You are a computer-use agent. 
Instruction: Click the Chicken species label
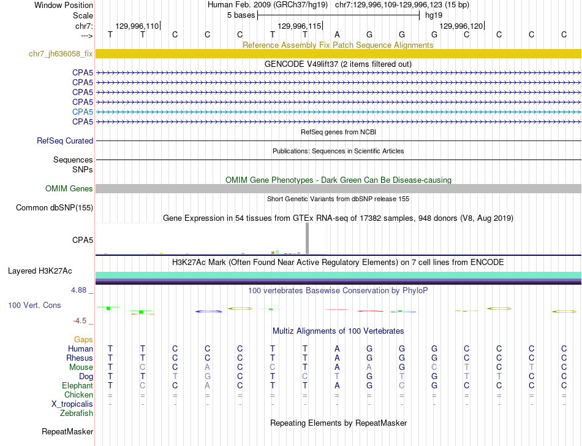click(x=78, y=395)
